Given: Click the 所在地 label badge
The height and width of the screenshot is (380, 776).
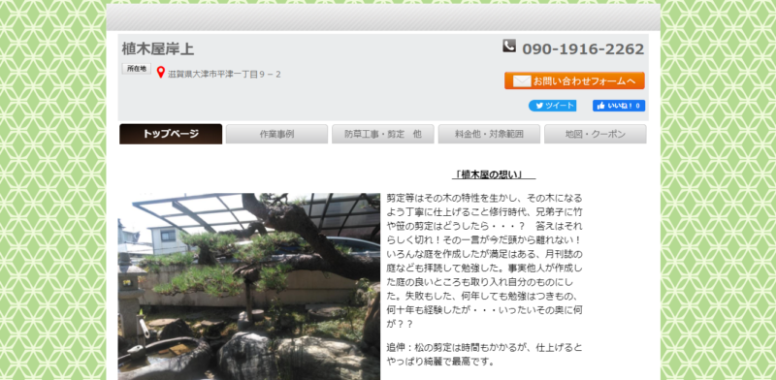Looking at the screenshot, I should click(137, 69).
